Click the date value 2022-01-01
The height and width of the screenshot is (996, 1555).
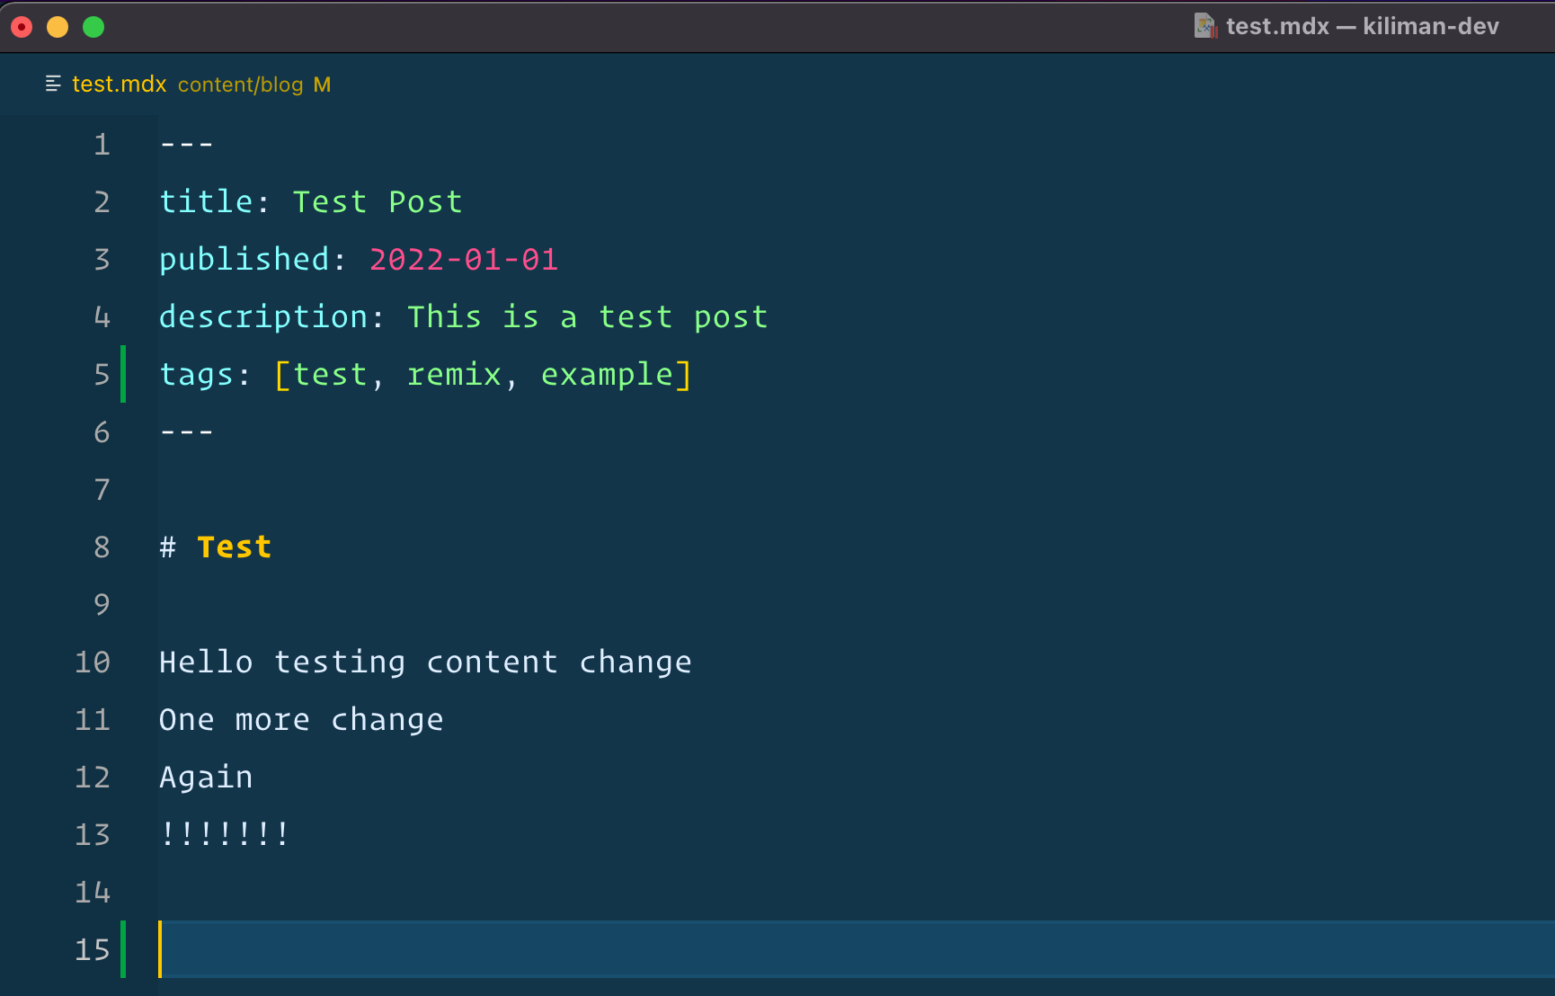[464, 259]
